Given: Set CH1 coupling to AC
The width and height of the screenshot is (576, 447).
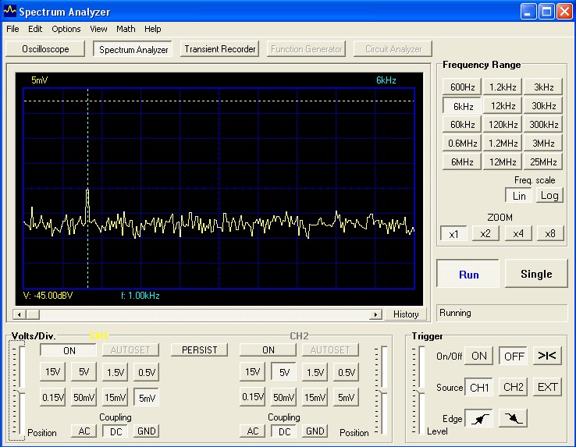Looking at the screenshot, I should [84, 431].
